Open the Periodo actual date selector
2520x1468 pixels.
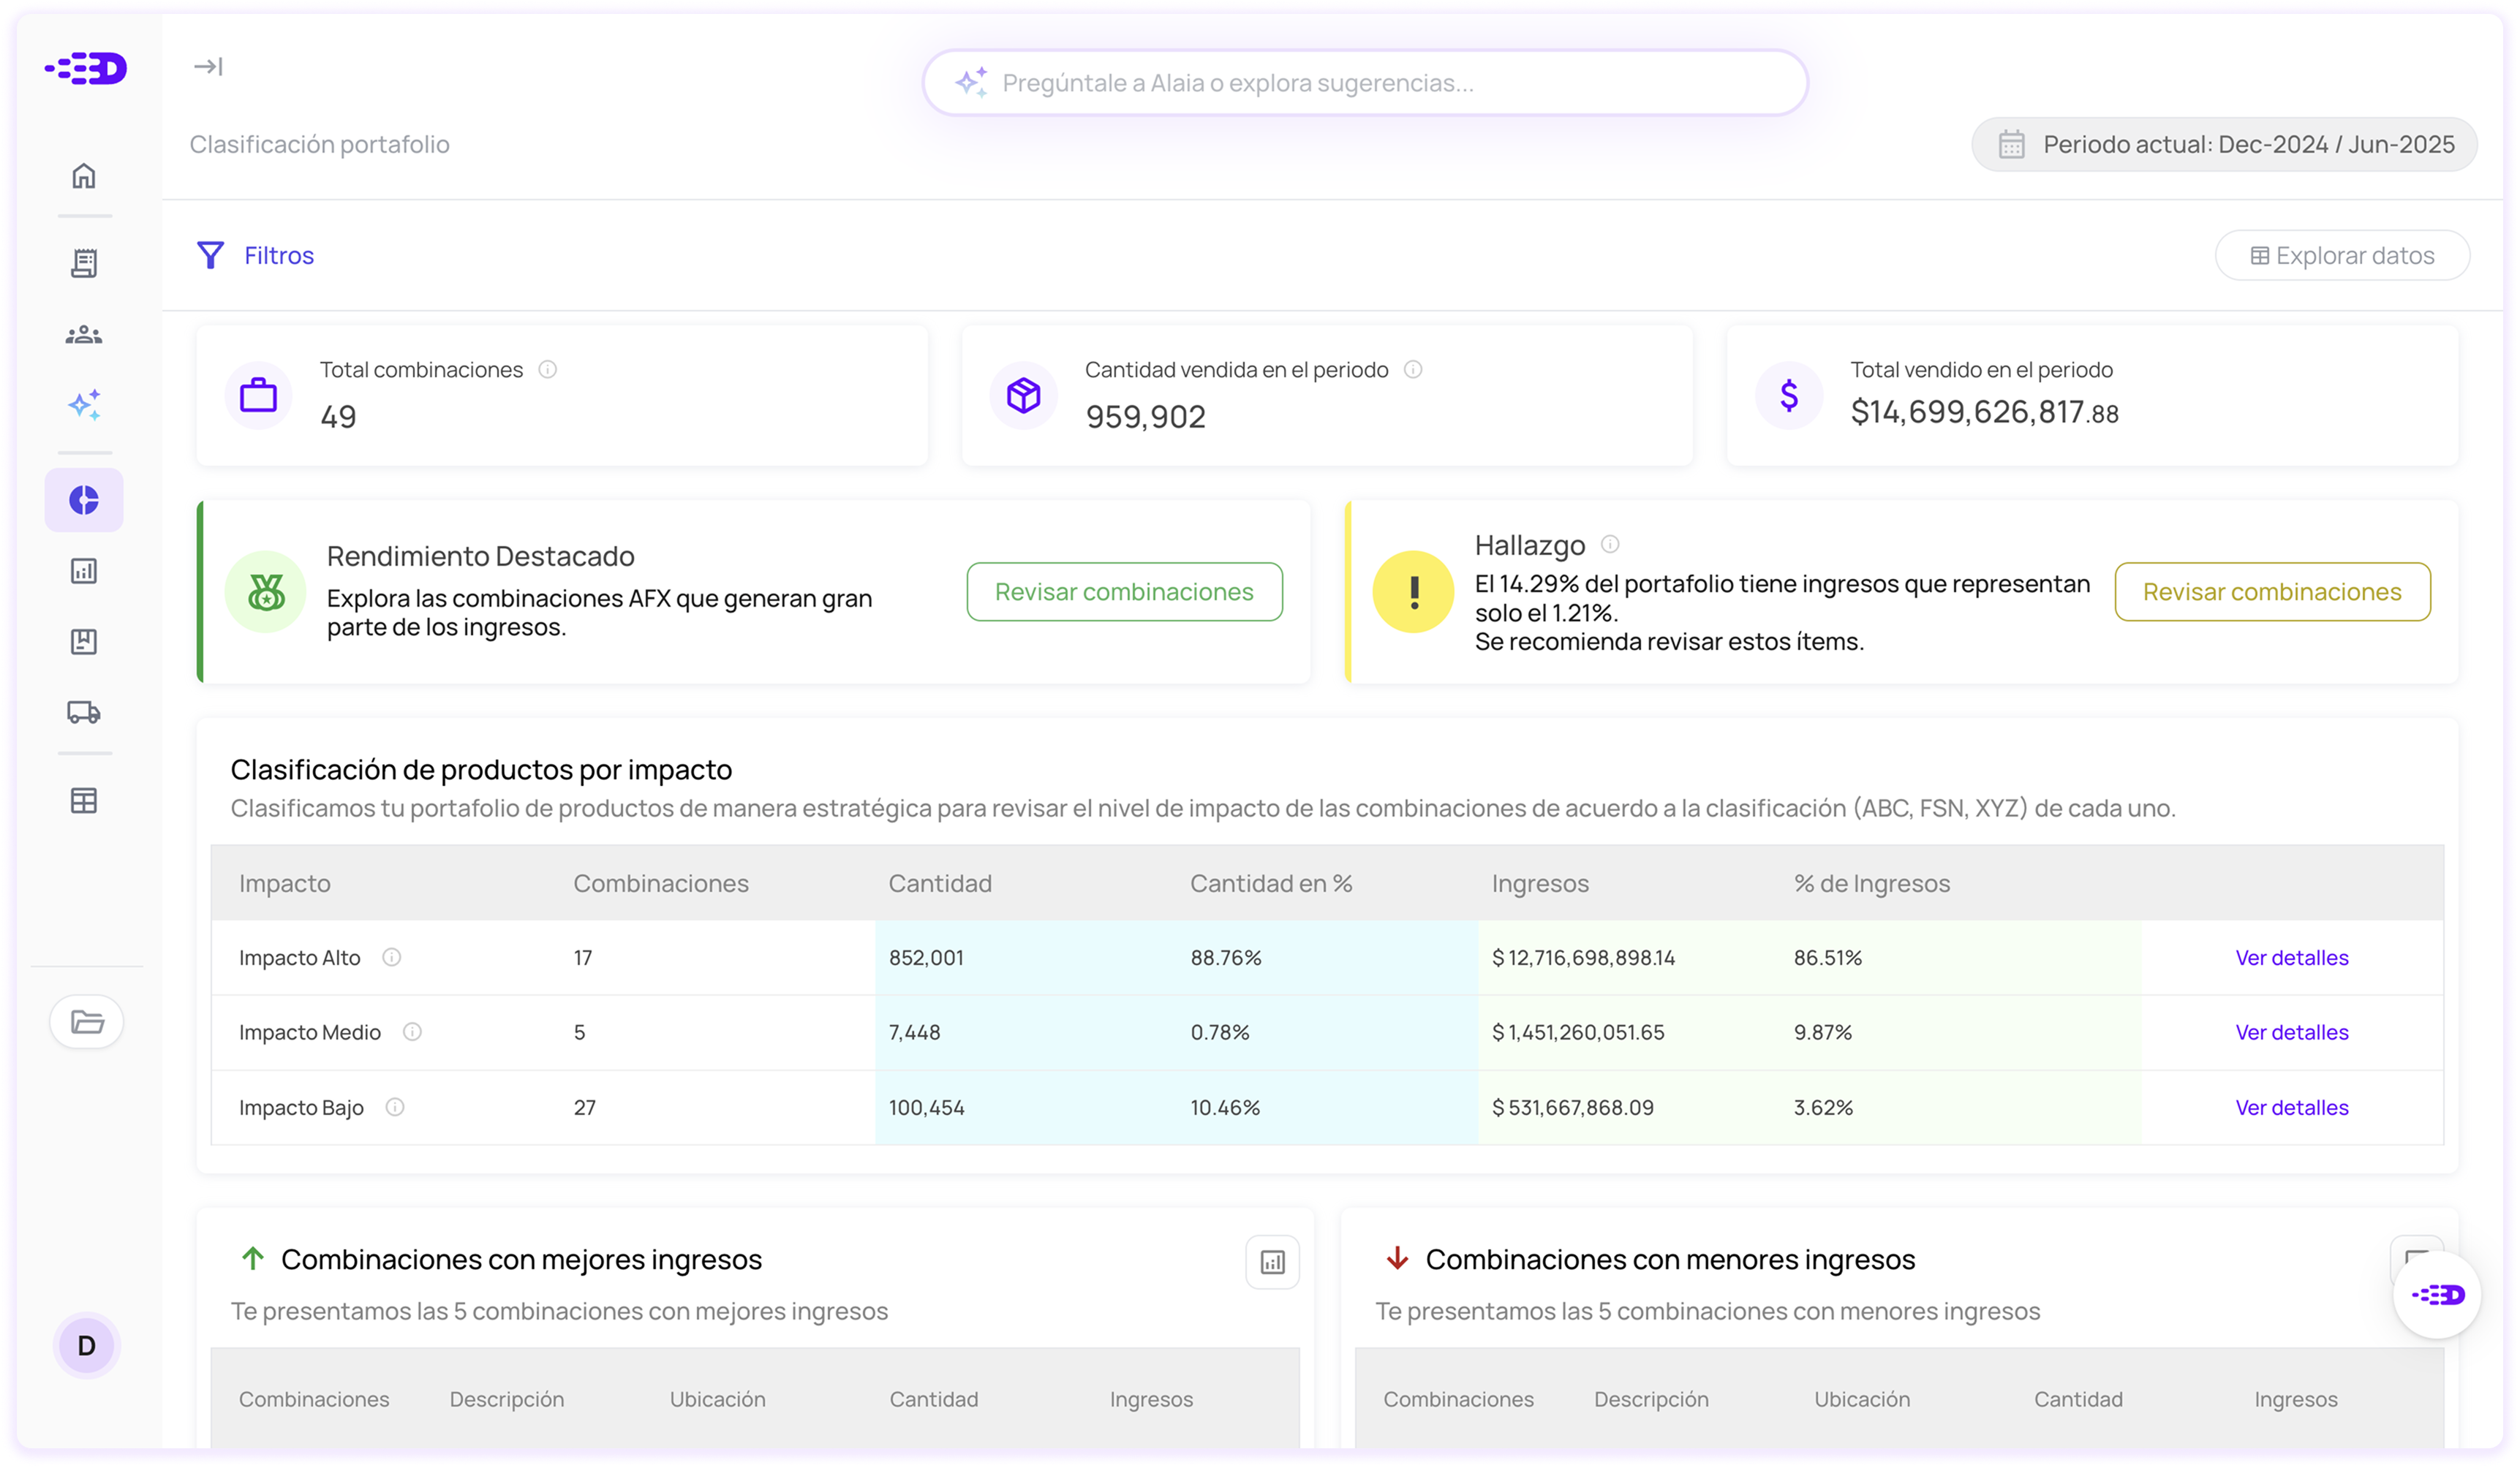(x=2224, y=145)
